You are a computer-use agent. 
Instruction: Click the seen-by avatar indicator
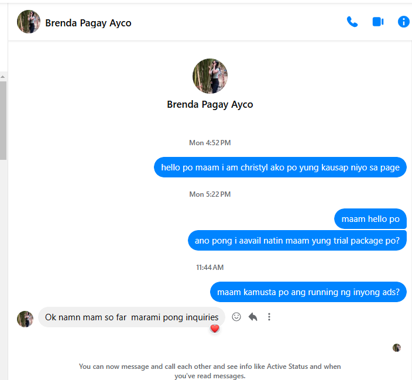pyautogui.click(x=396, y=348)
